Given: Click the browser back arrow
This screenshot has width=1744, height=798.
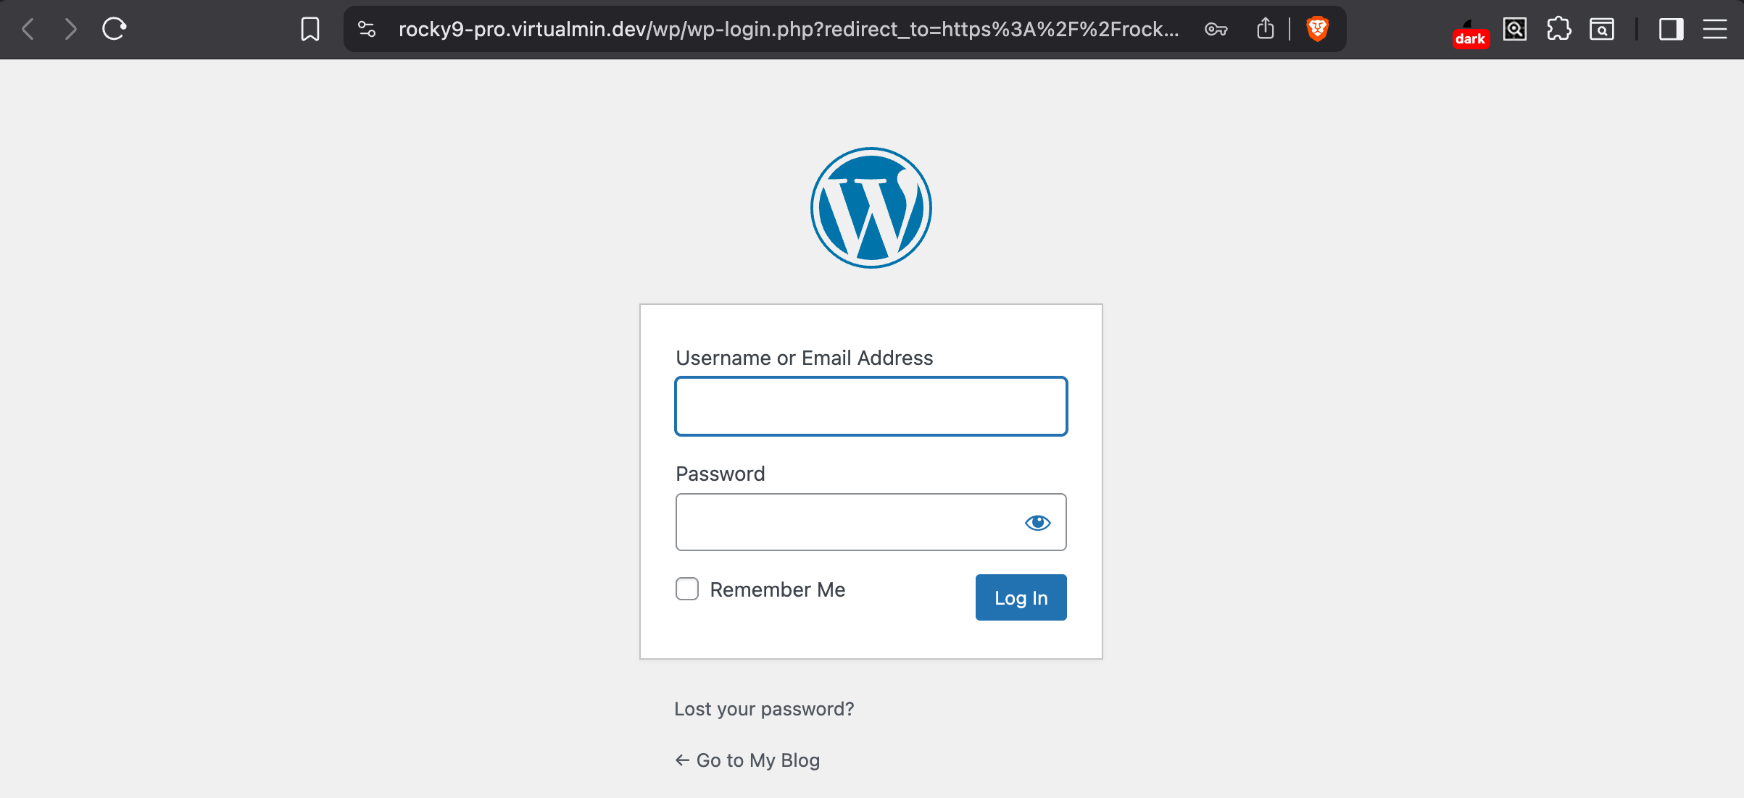Looking at the screenshot, I should 28,29.
